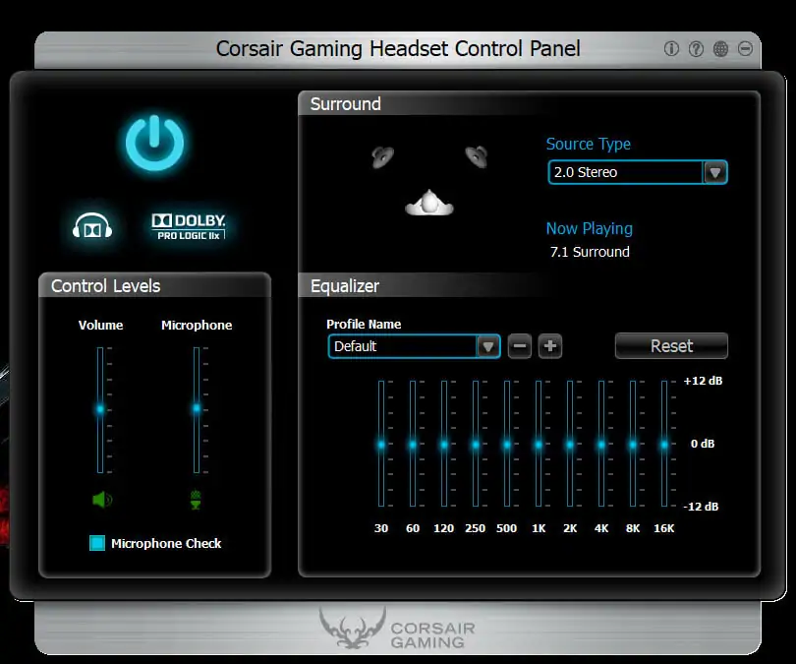Enable the Microphone Check checkbox
796x664 pixels.
coord(97,543)
